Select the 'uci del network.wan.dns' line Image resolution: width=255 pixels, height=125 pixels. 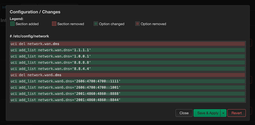point(127,44)
